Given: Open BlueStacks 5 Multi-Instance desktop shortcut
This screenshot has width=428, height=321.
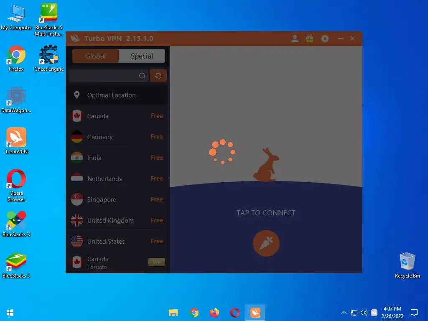Looking at the screenshot, I should point(49,20).
